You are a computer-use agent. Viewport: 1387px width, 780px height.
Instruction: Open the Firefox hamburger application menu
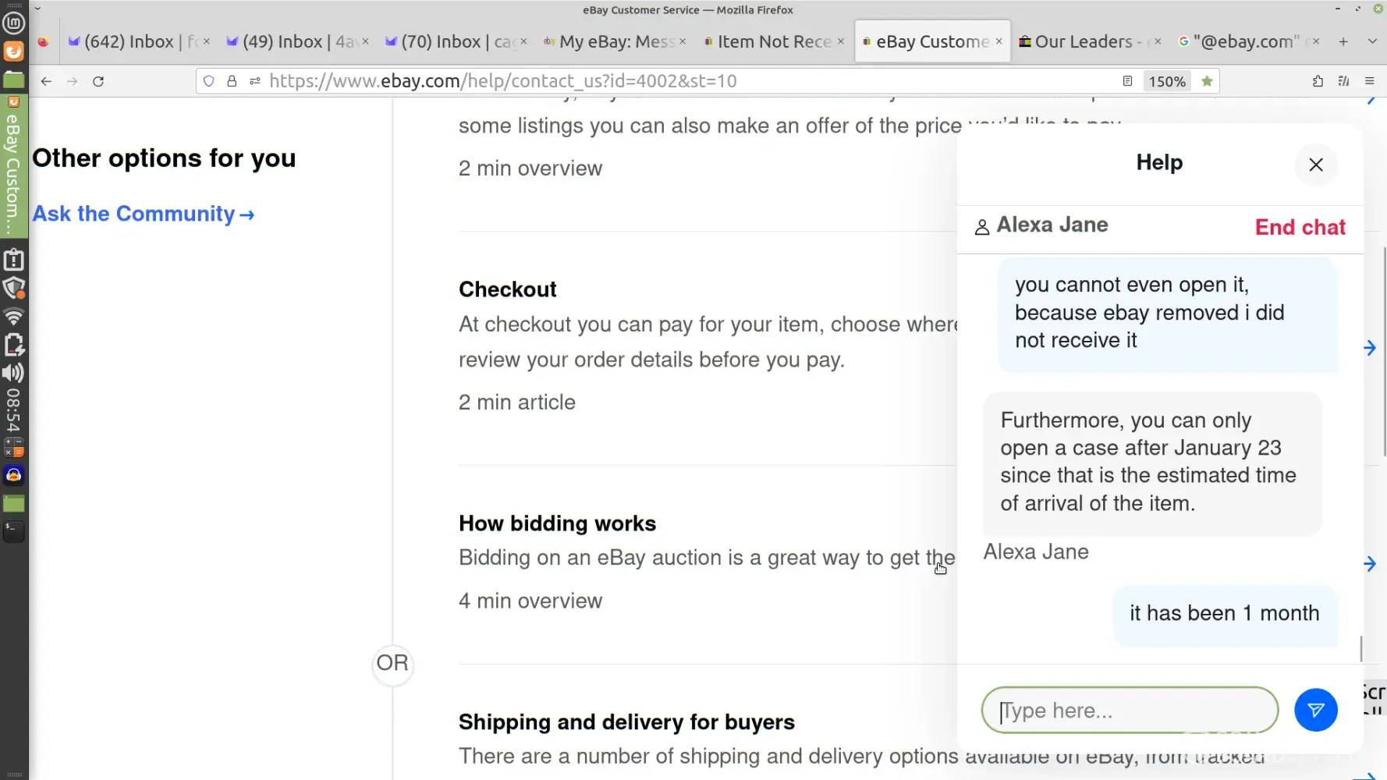click(x=1369, y=81)
